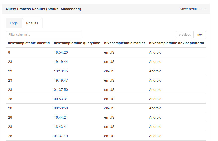Click the hivesampletable.querytime column header
The width and height of the screenshot is (218, 141).
(x=77, y=43)
